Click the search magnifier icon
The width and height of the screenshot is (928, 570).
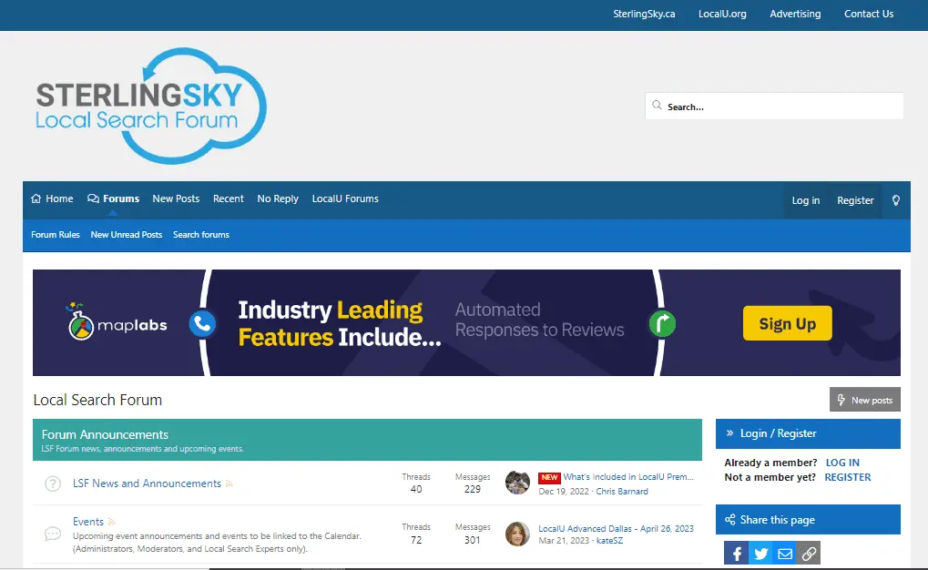657,106
